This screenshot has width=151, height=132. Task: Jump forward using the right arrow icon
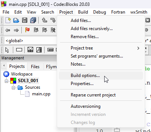point(16,30)
